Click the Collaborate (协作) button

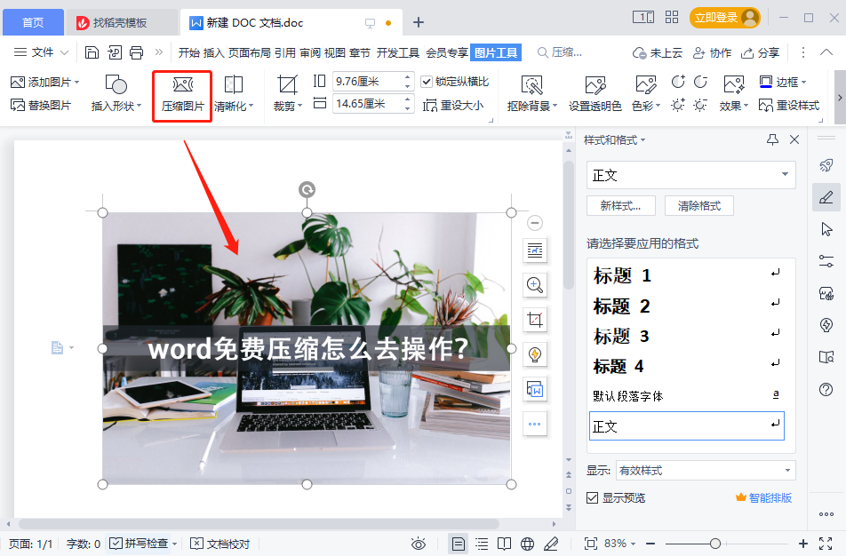click(x=712, y=52)
